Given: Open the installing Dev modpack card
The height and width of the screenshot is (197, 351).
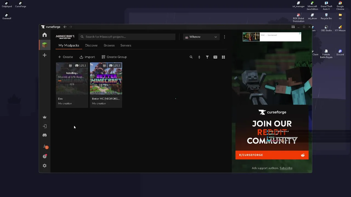Looking at the screenshot, I should click(x=72, y=85).
